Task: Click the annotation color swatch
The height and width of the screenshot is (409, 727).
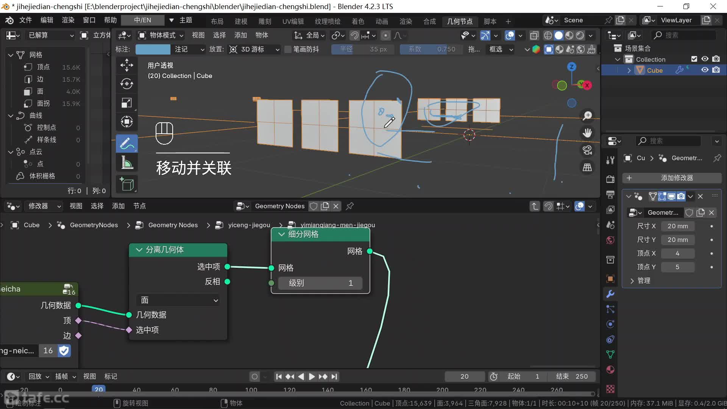Action: [x=153, y=49]
